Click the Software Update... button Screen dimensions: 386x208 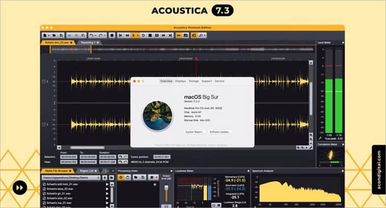(220, 132)
